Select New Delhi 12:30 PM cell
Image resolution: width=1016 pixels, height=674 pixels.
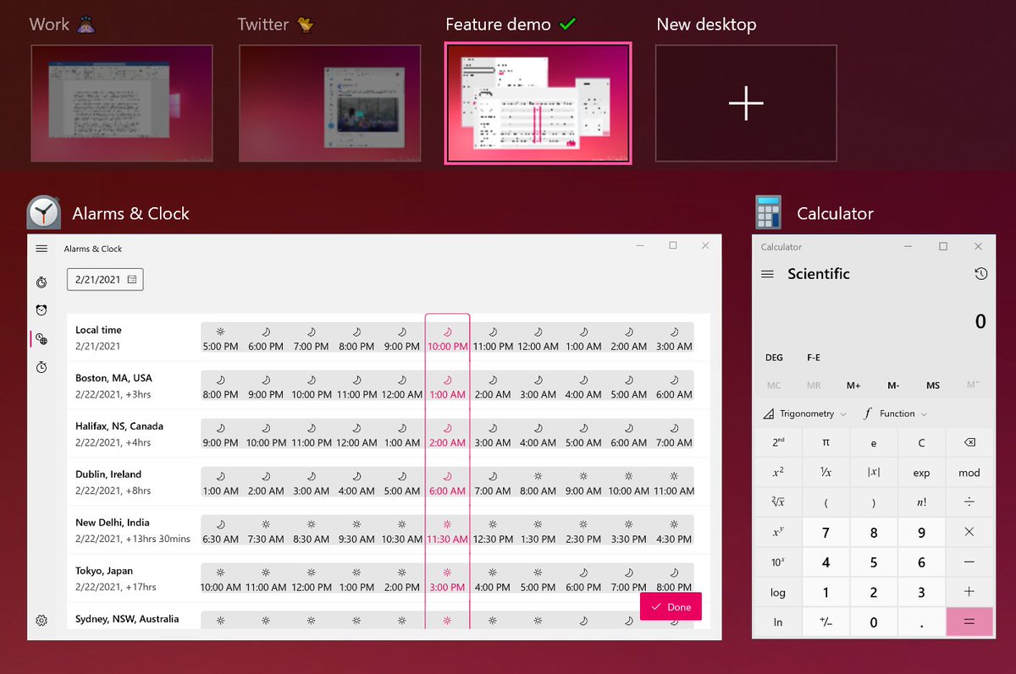(x=493, y=530)
